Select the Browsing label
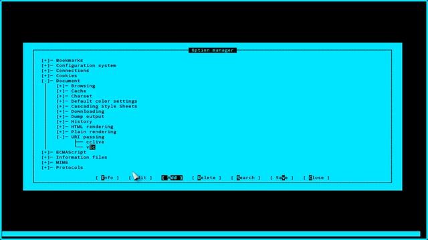The height and width of the screenshot is (240, 428). point(83,86)
